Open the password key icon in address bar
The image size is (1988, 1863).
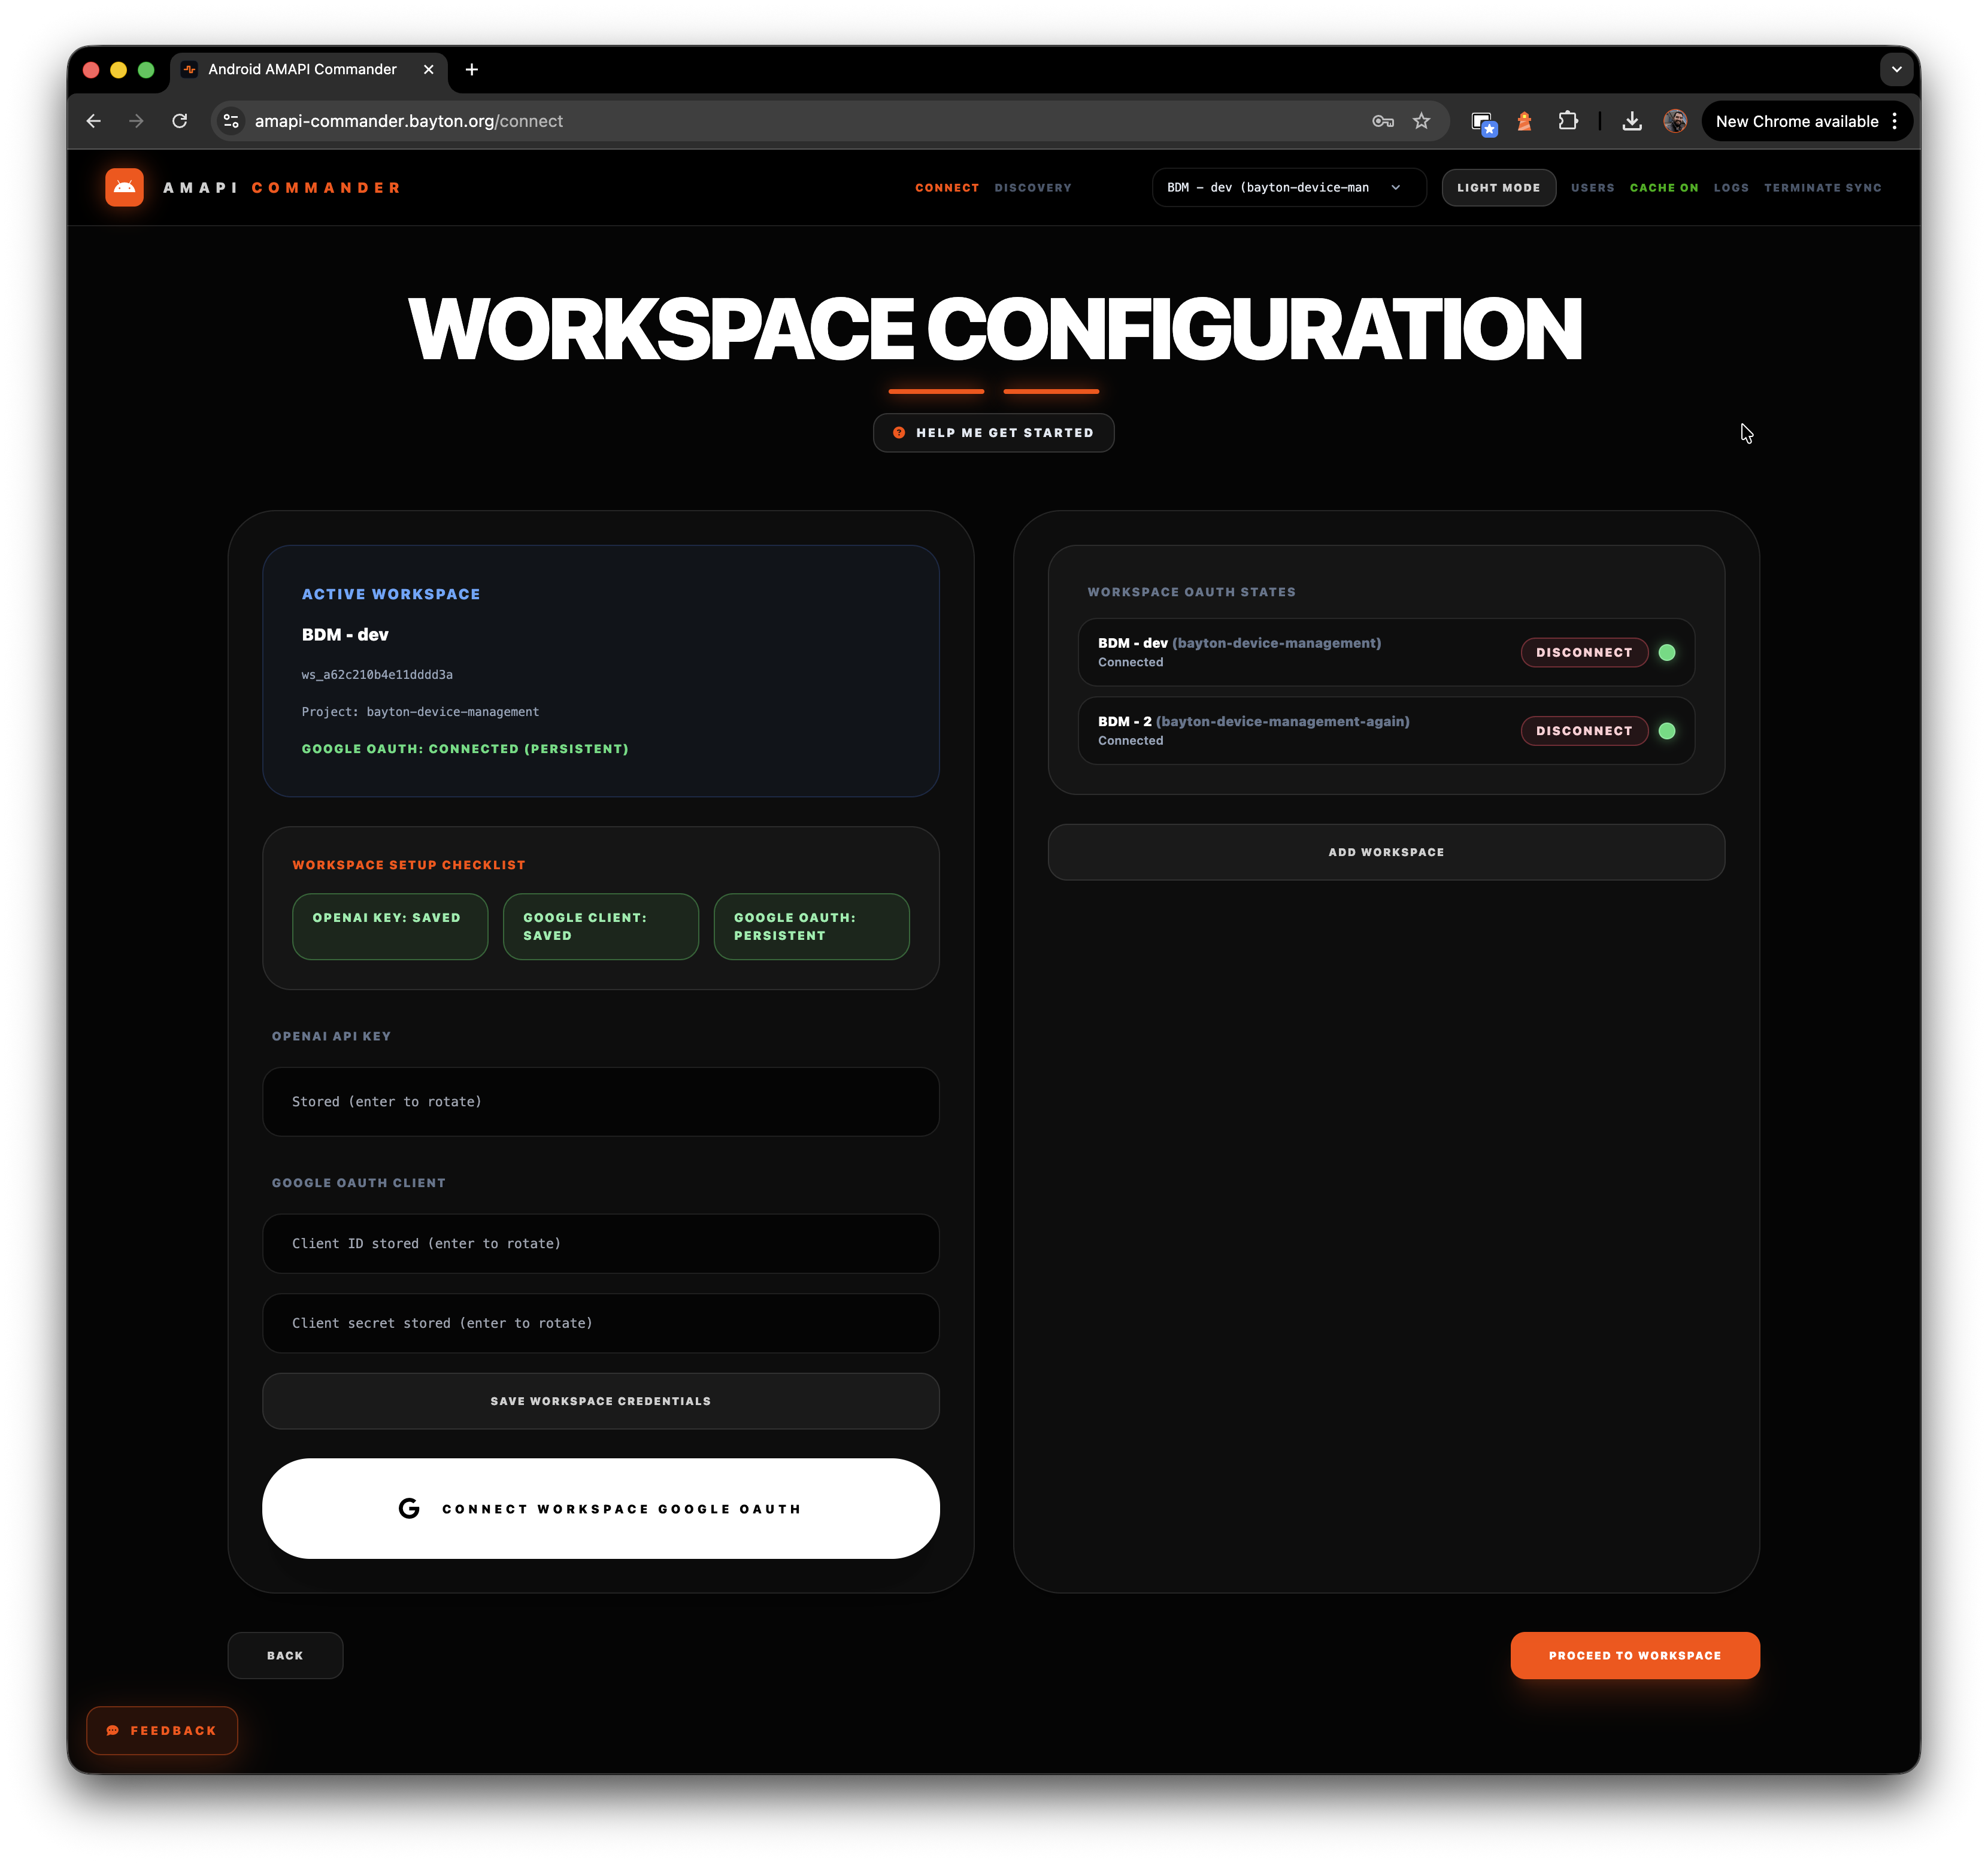click(x=1382, y=121)
